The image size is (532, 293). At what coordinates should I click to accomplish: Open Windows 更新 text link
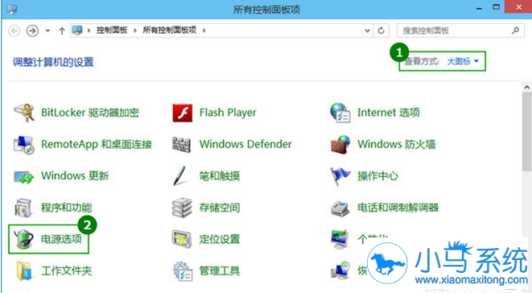coord(75,175)
